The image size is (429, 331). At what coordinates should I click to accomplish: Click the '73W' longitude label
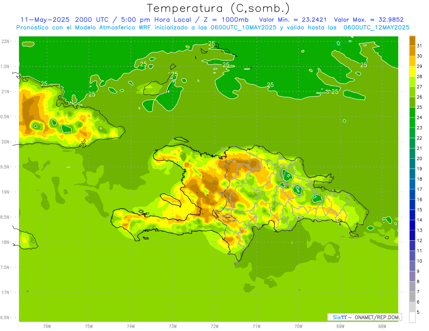173,326
